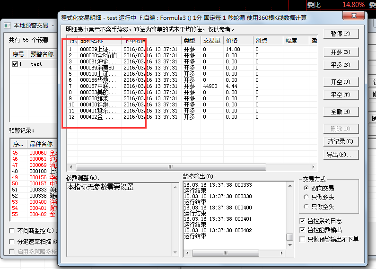Choose the 只做空头 trading mode
This screenshot has height=269, width=376.
(306, 207)
